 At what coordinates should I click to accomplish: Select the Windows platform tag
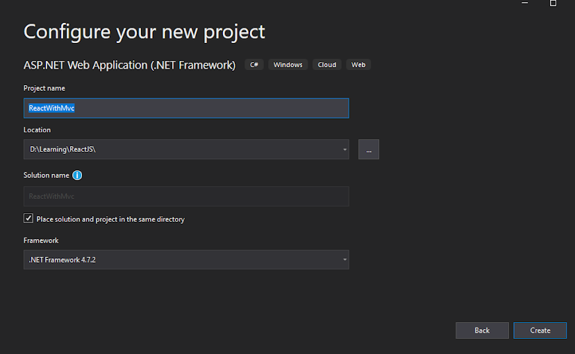(287, 65)
